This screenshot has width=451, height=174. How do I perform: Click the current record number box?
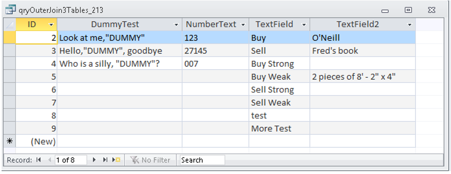click(x=71, y=160)
